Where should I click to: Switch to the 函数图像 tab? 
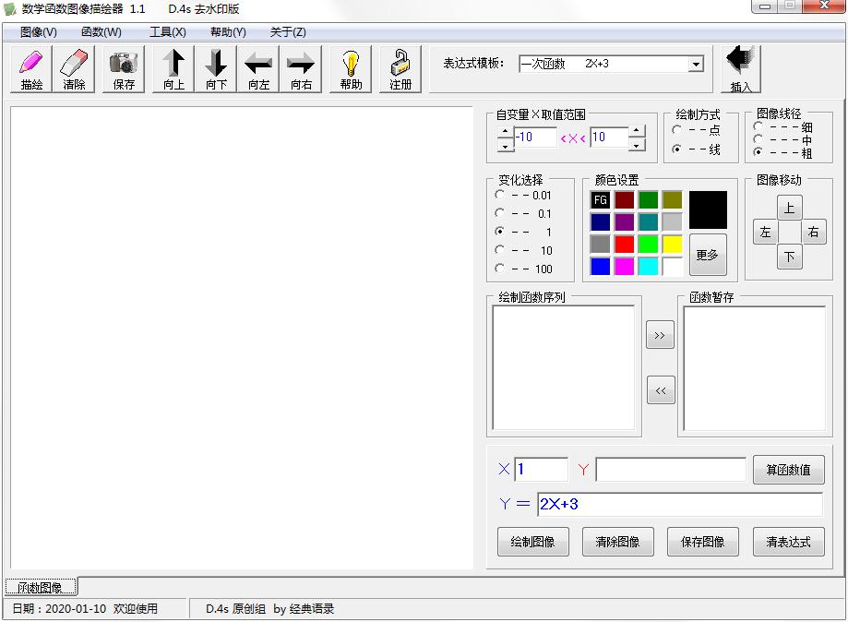click(40, 585)
